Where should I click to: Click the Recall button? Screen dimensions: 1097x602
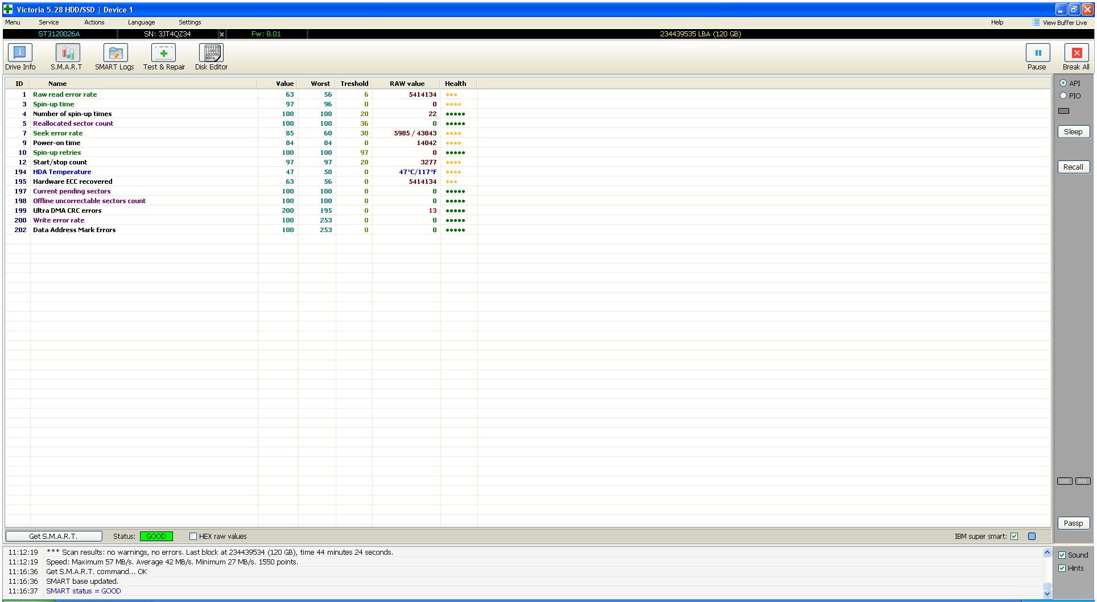click(1073, 167)
